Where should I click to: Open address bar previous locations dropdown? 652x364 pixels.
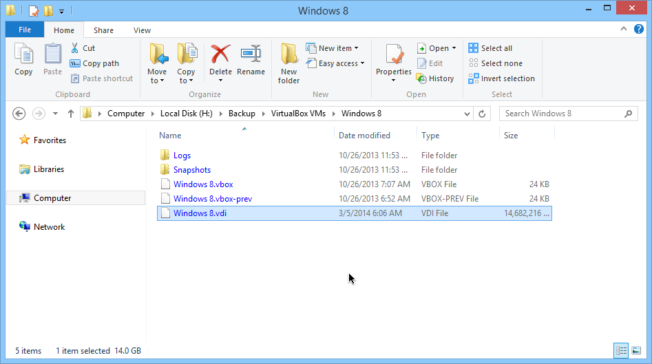click(x=467, y=114)
